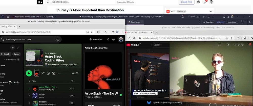Image resolution: width=253 pixels, height=106 pixels.
Task: Expand Your Library panel in Spotify
Action: pos(18,47)
